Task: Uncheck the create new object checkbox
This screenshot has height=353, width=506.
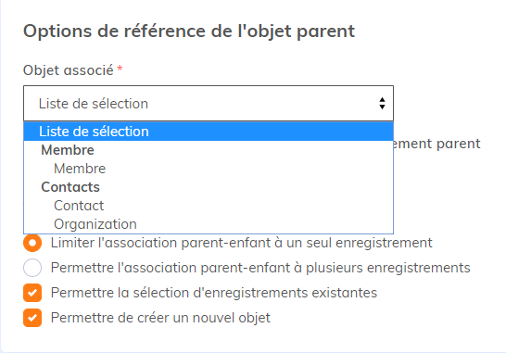Action: pos(32,318)
